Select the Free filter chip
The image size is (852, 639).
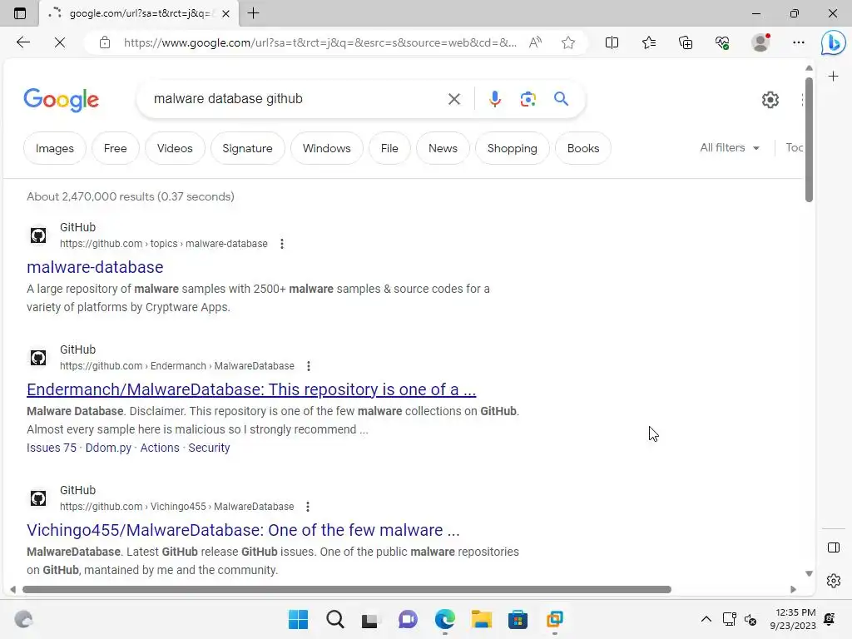pos(115,148)
